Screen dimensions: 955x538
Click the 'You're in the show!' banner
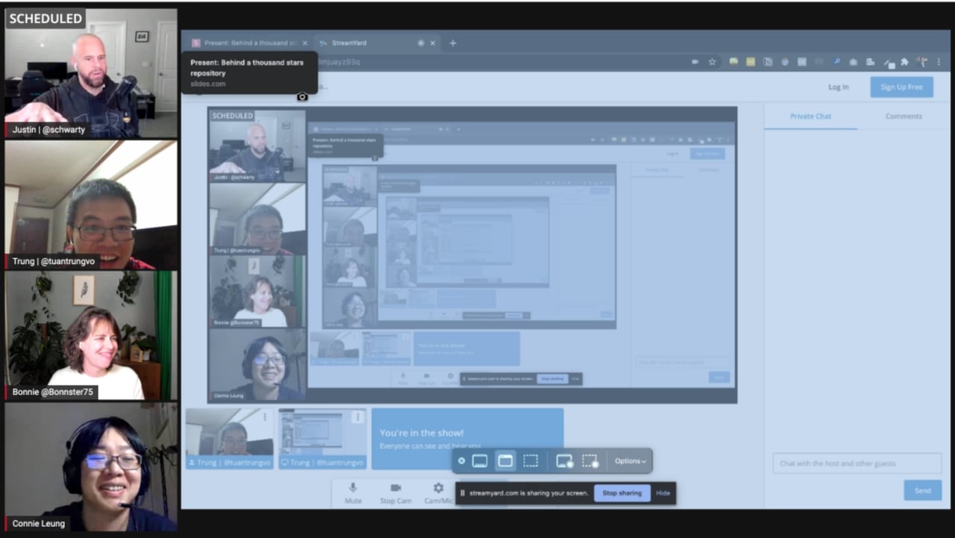468,439
